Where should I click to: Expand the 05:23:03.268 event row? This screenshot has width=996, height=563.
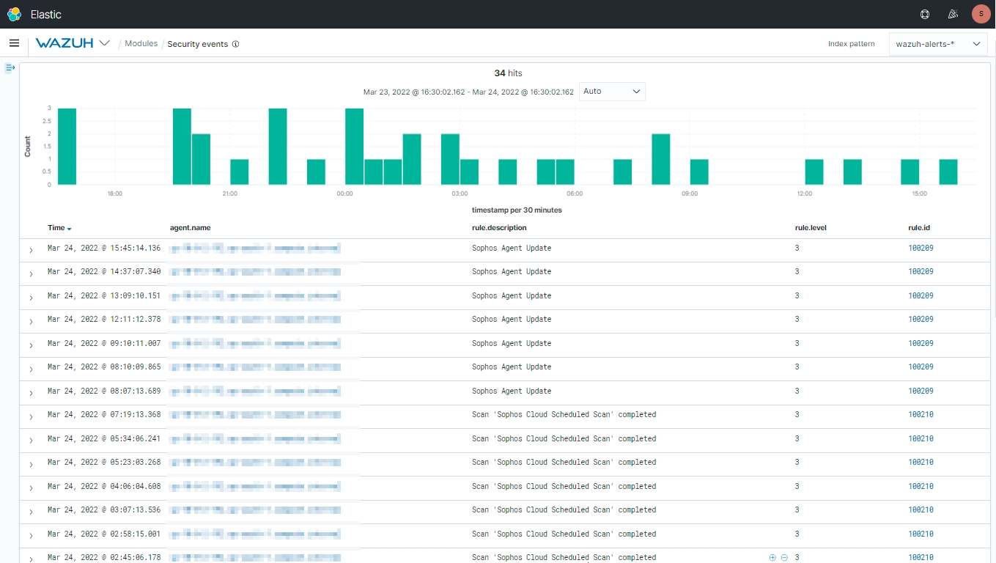[31, 464]
